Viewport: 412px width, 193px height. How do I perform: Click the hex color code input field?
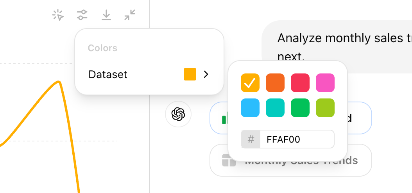point(296,139)
